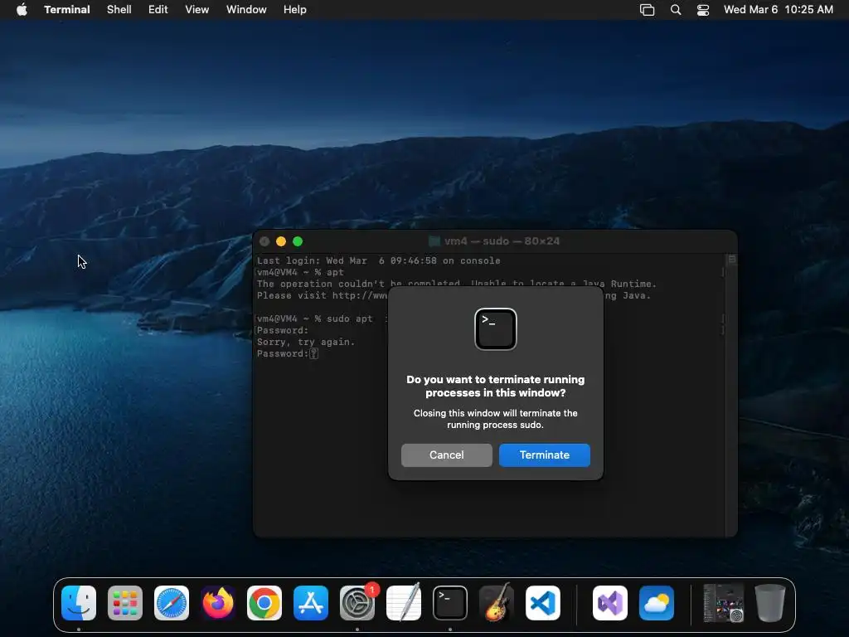Click the 'Last login' line in terminal
Screen dimensions: 849x637
pyautogui.click(x=378, y=260)
